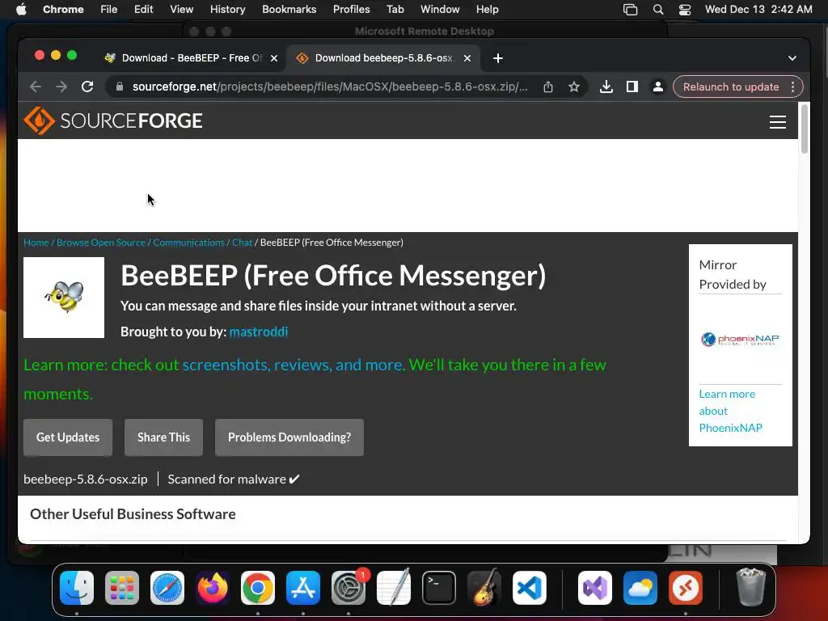Open Spotlight search in menu bar
The image size is (828, 621).
(658, 10)
